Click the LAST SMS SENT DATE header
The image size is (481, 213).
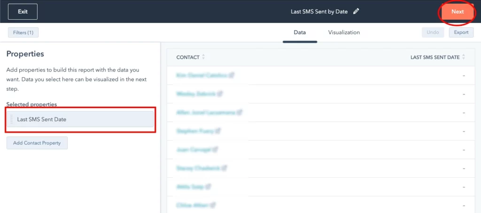coord(435,57)
